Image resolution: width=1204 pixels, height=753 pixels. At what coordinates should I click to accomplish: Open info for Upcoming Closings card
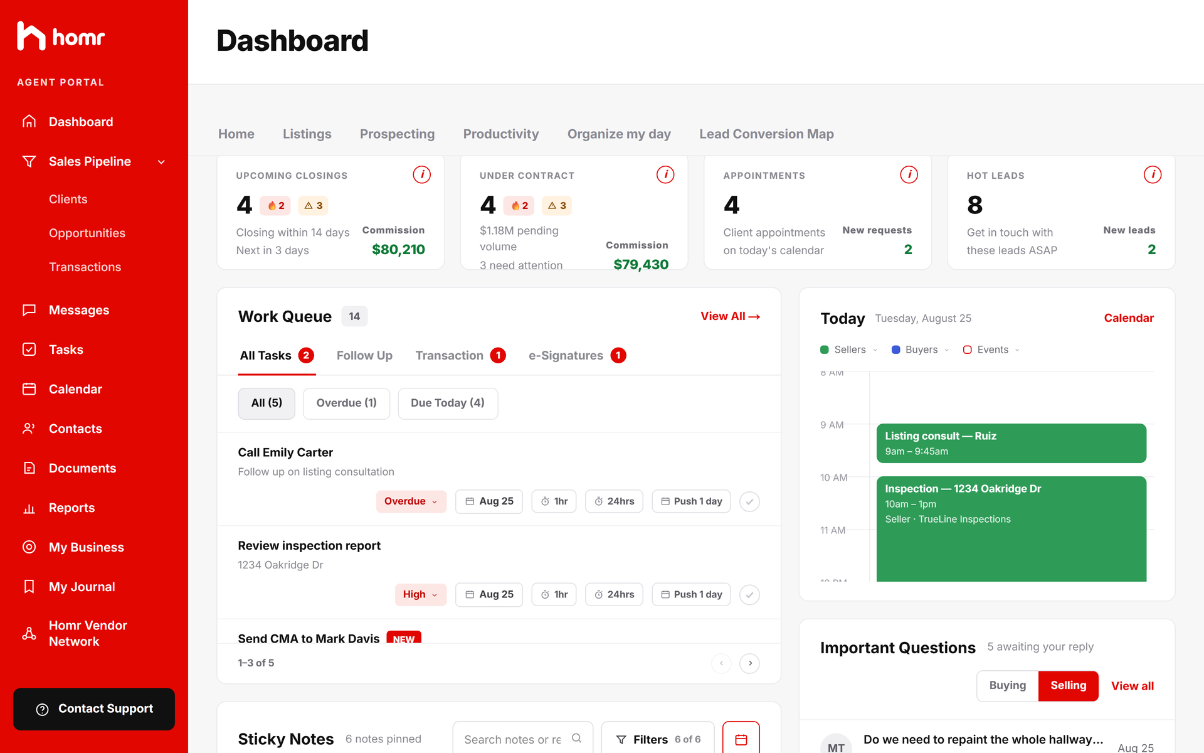pyautogui.click(x=422, y=174)
